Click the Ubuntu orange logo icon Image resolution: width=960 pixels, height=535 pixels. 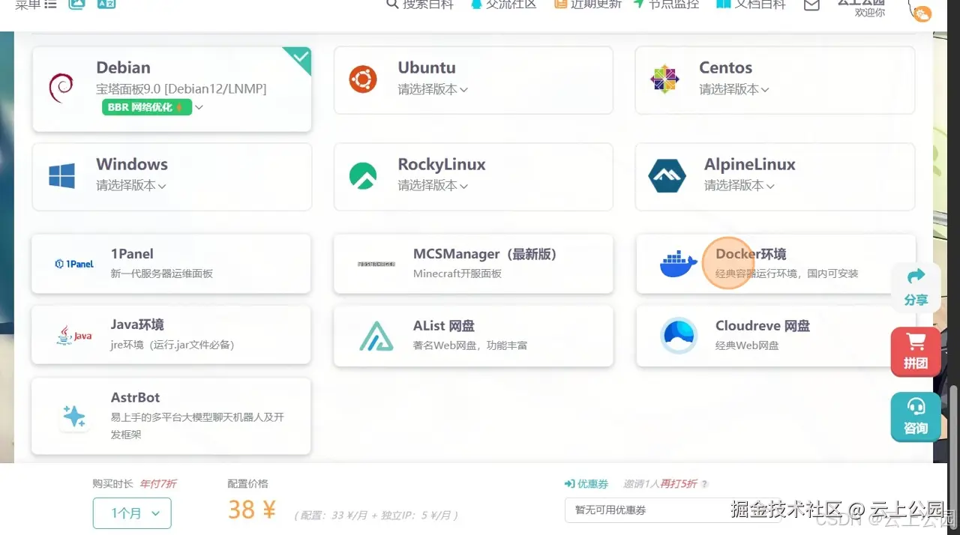pos(363,79)
